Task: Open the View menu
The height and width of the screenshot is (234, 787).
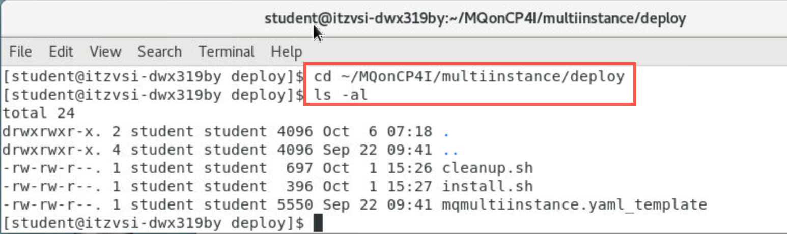Action: (105, 52)
